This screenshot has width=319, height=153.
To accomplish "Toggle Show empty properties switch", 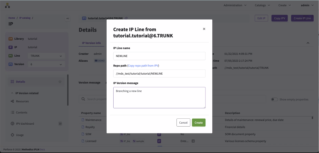I will tap(274, 99).
